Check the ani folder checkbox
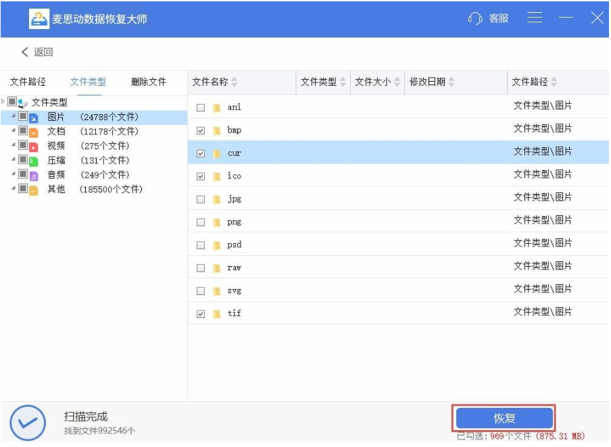Screen dimensions: 611x447 pos(201,108)
